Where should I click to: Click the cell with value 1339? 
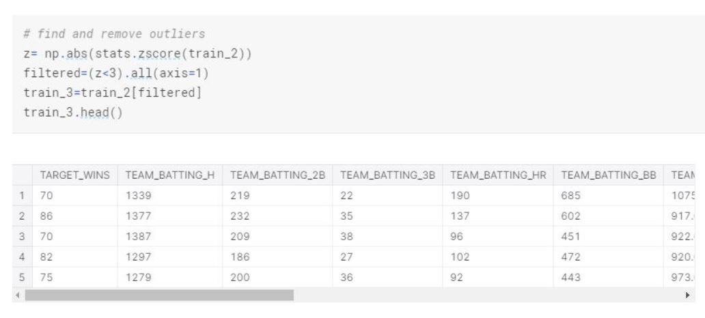point(170,196)
